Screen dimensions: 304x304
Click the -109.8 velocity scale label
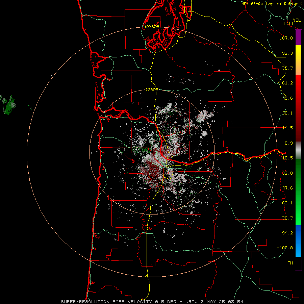click(x=285, y=248)
